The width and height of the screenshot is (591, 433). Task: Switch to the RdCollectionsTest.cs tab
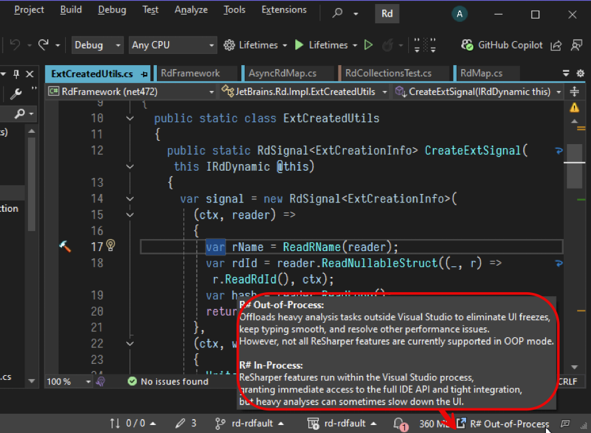tap(394, 73)
